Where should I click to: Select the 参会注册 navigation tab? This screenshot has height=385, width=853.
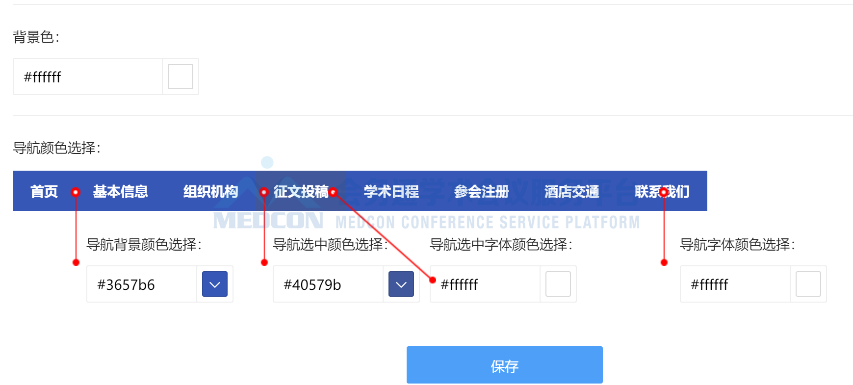tap(482, 191)
